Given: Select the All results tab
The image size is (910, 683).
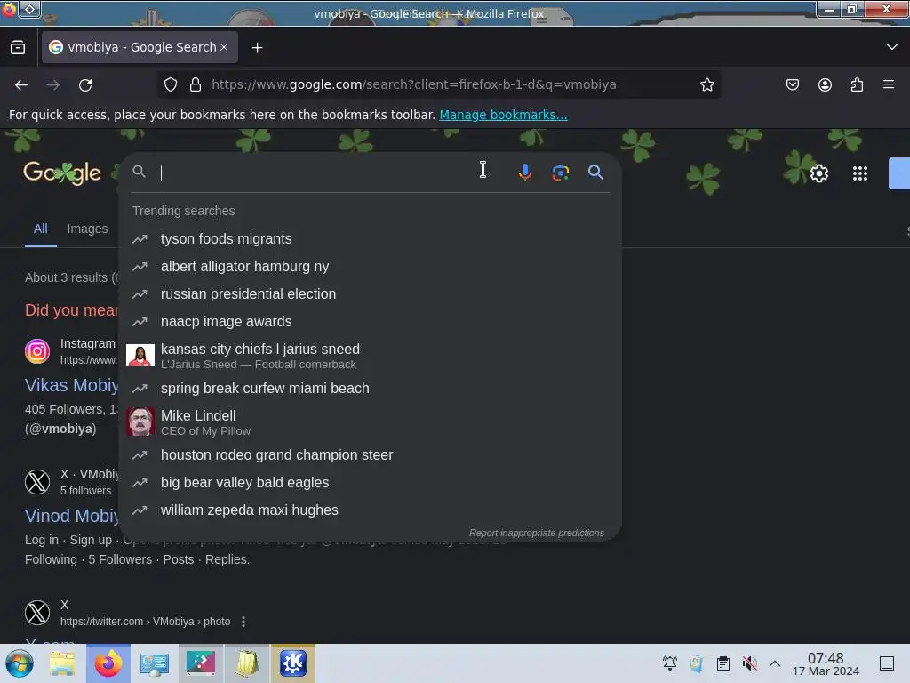Looking at the screenshot, I should pos(40,229).
